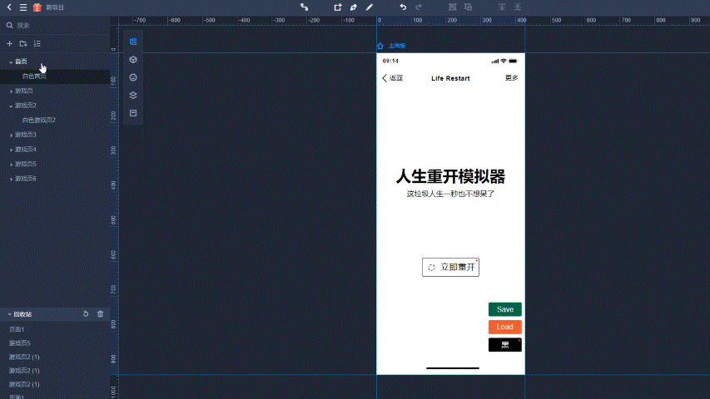The height and width of the screenshot is (399, 710).
Task: Open the smiley icons library panel
Action: click(x=133, y=77)
